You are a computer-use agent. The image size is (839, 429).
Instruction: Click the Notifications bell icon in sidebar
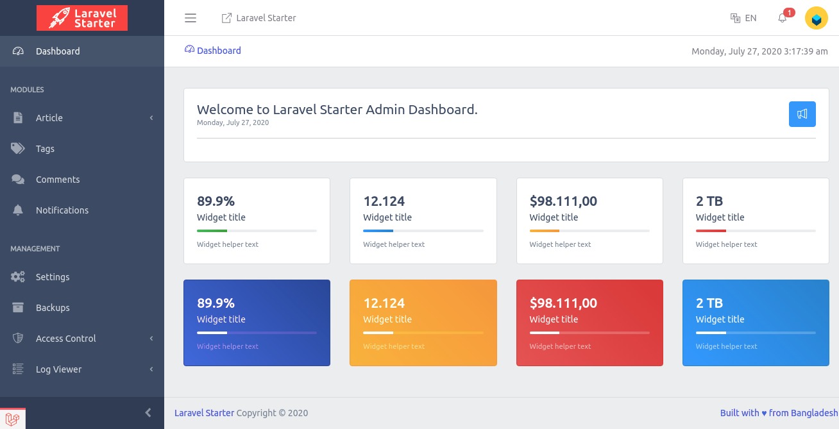click(18, 210)
